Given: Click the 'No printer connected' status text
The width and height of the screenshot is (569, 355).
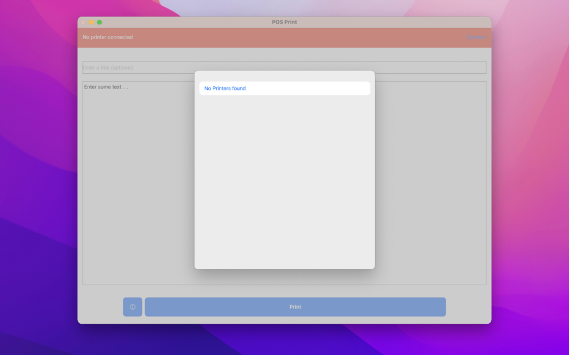Looking at the screenshot, I should tap(108, 37).
